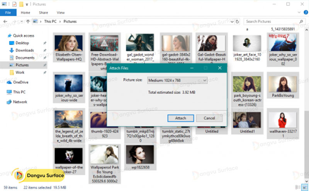Click the Quick access star icon
The image size is (309, 191).
9,35
